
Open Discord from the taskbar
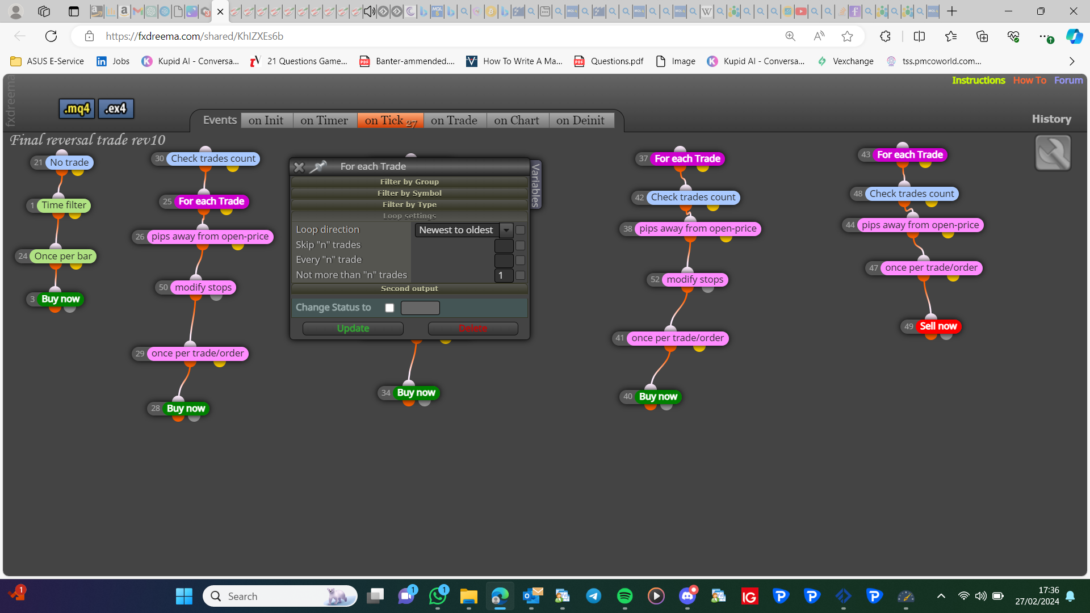coord(687,596)
